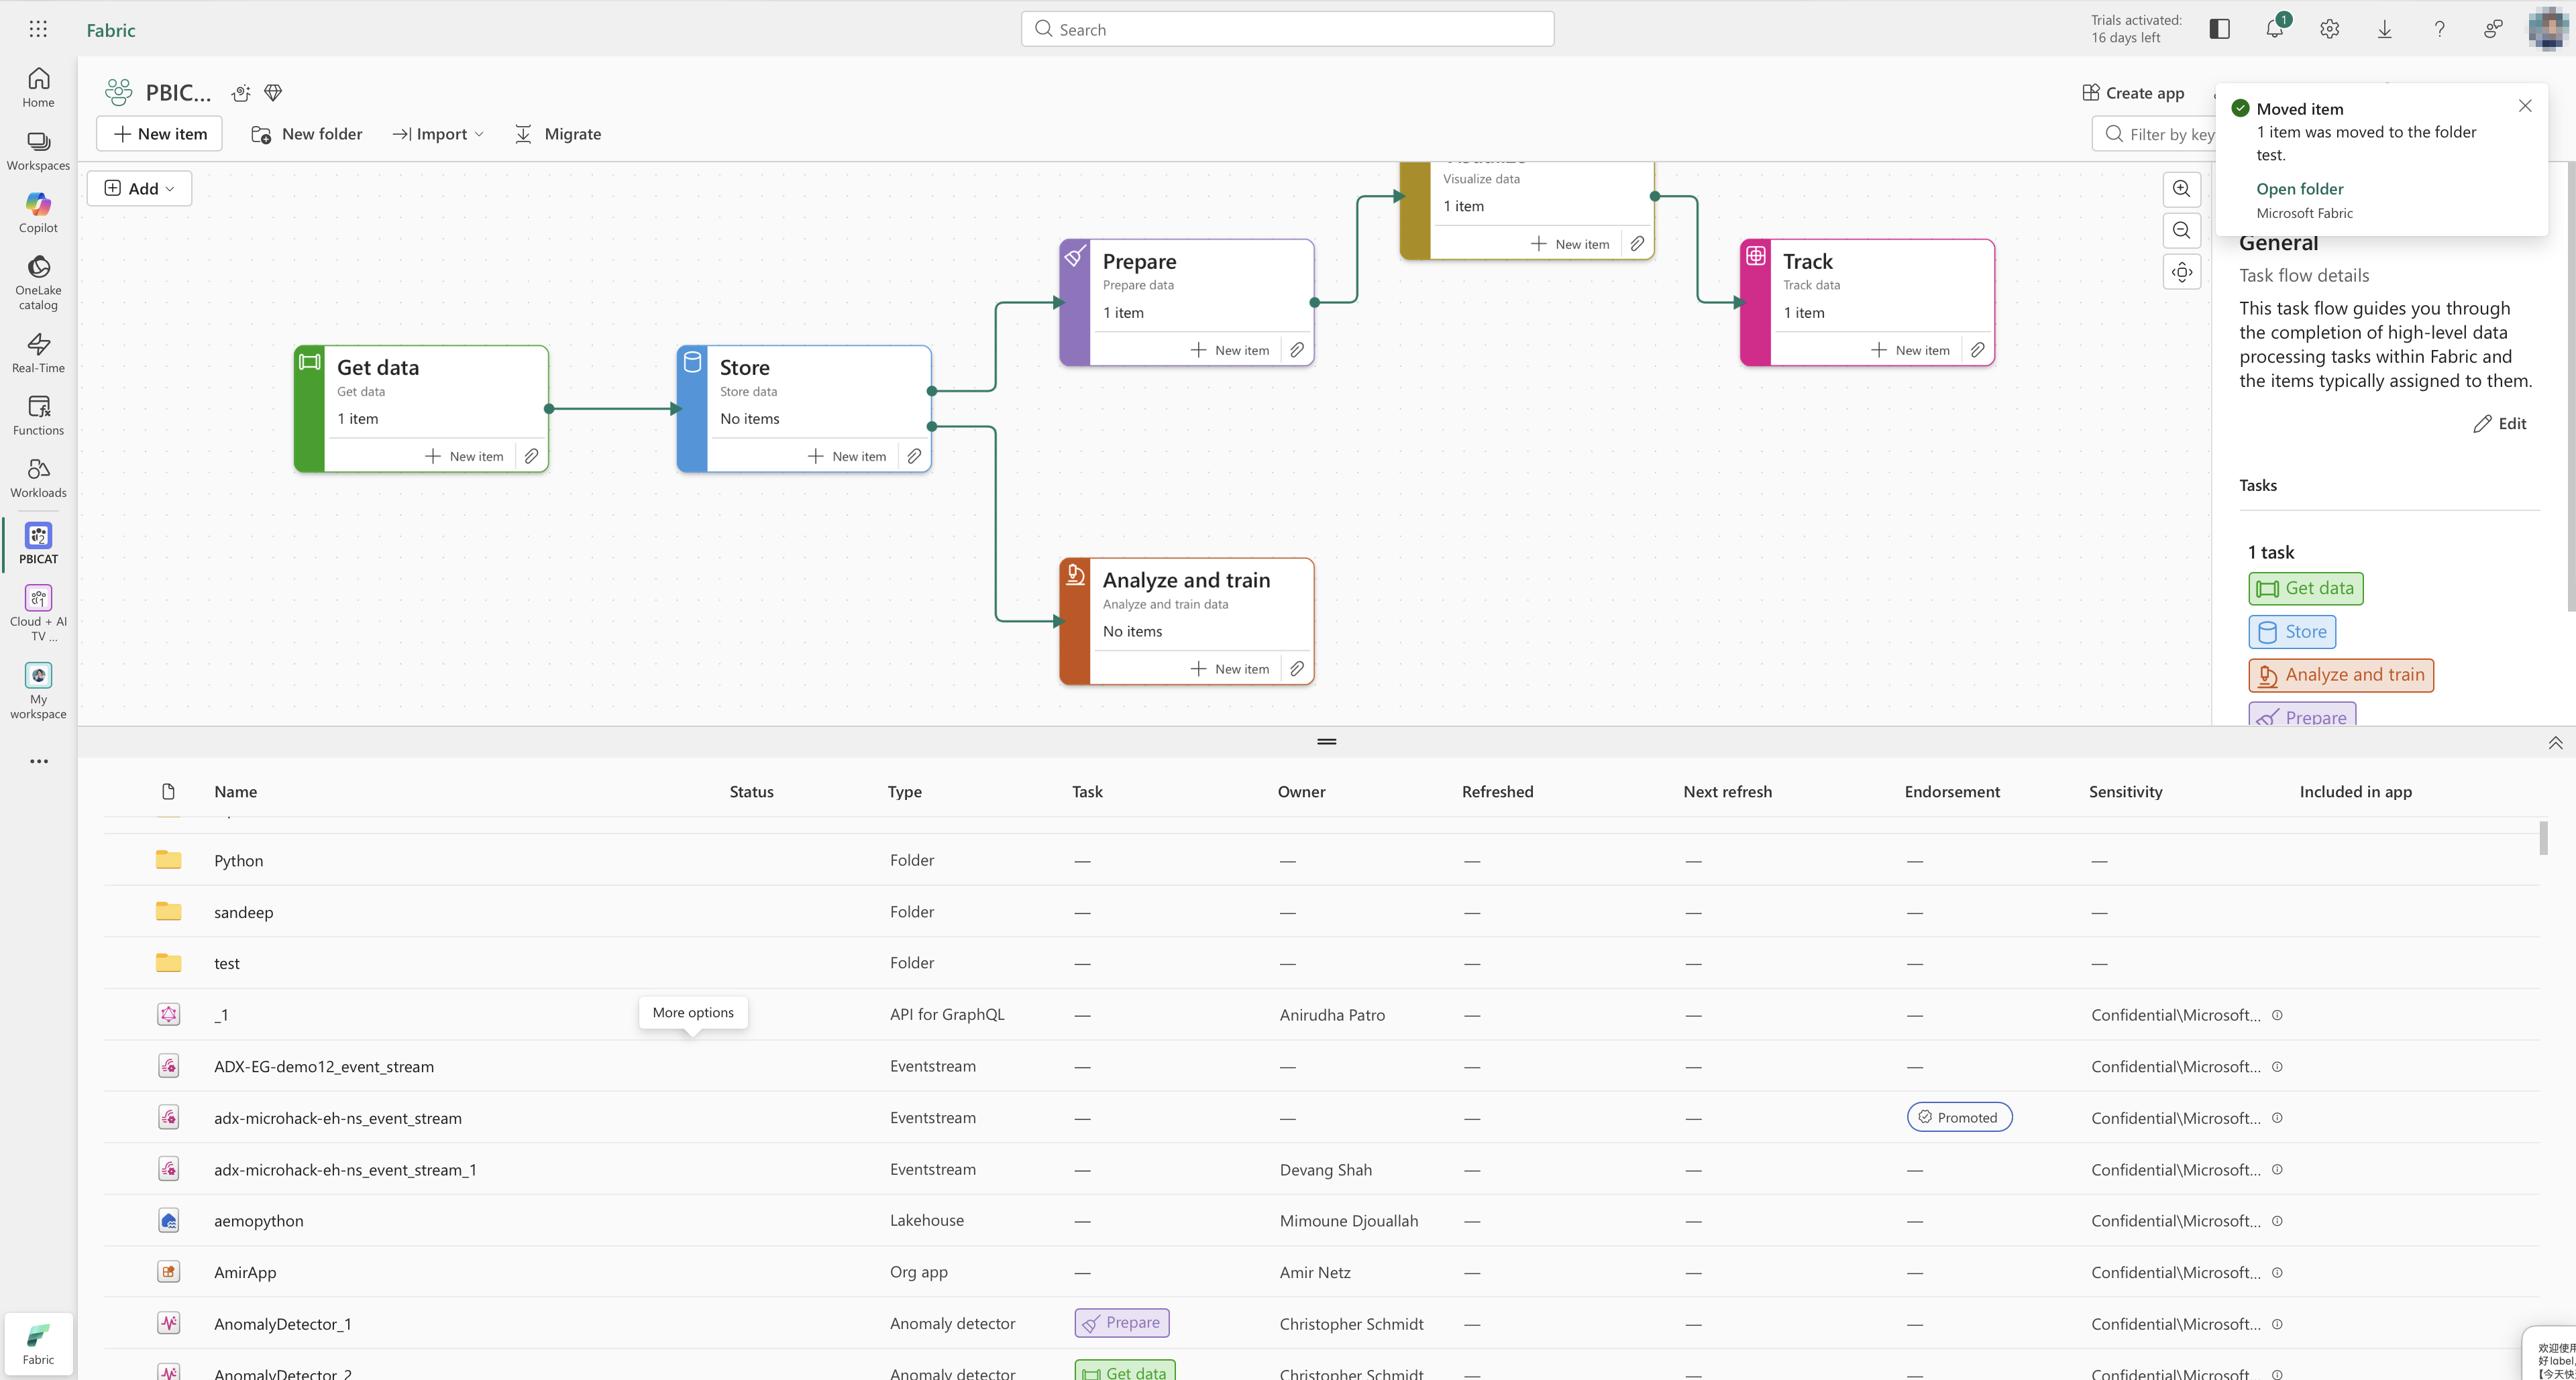2576x1380 pixels.
Task: Open the app launcher grid icon
Action: (38, 29)
